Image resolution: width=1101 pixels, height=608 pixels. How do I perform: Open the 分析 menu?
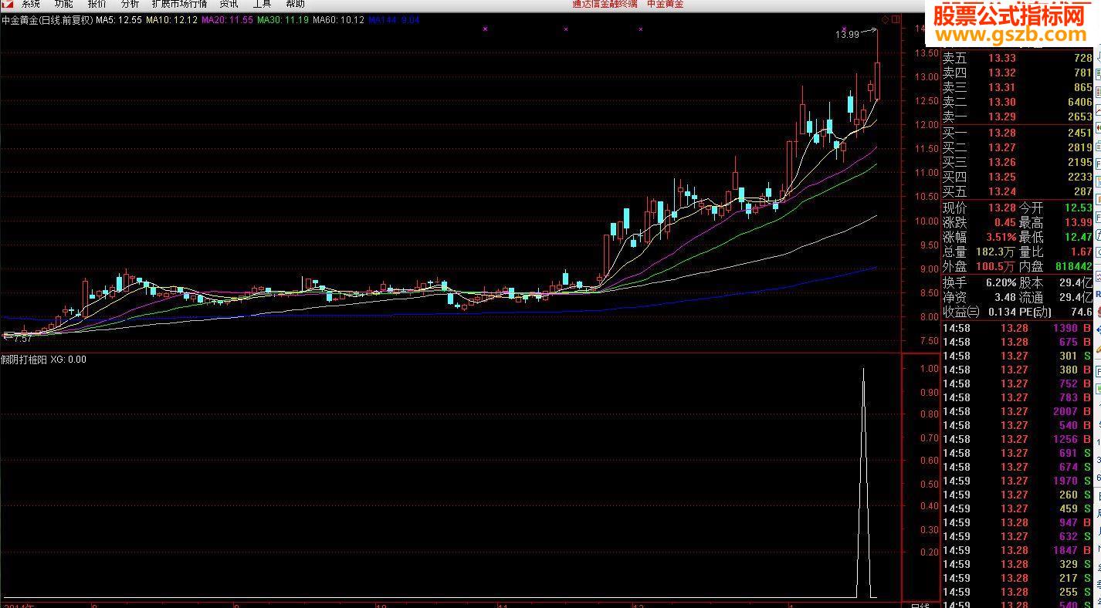tap(130, 4)
